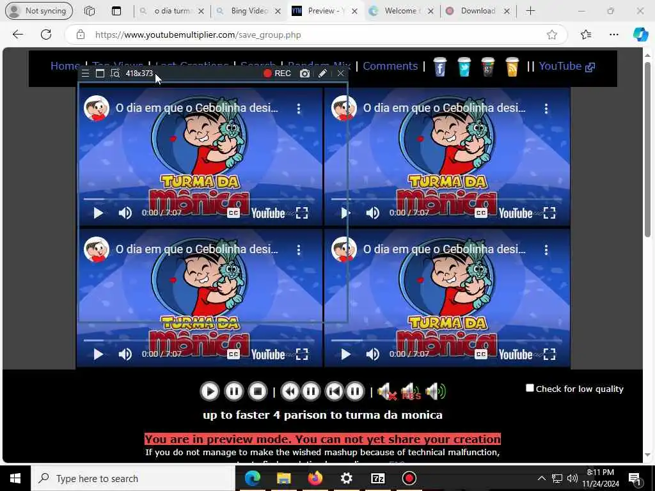Open more options on the top-left video
655x491 pixels.
tap(298, 109)
